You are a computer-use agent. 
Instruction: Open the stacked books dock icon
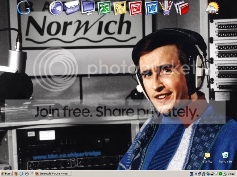[x=182, y=8]
